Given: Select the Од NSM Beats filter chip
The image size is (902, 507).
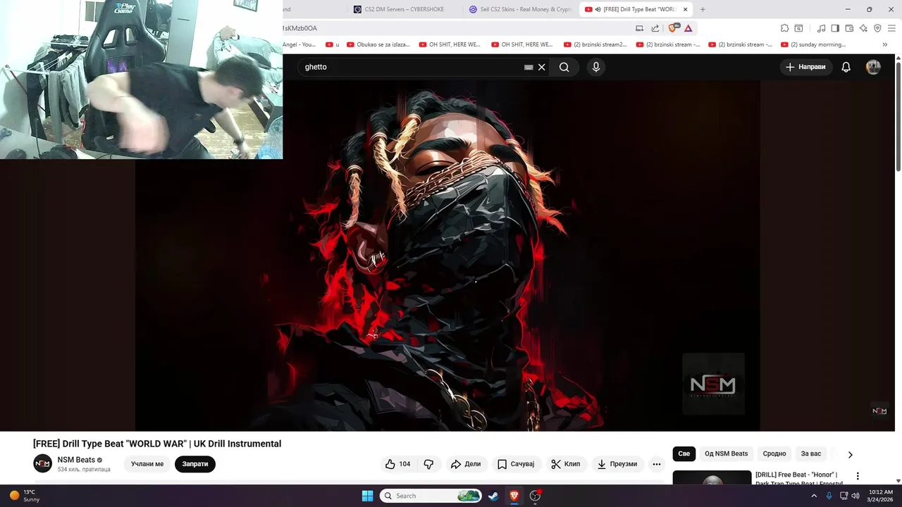Looking at the screenshot, I should tap(726, 454).
